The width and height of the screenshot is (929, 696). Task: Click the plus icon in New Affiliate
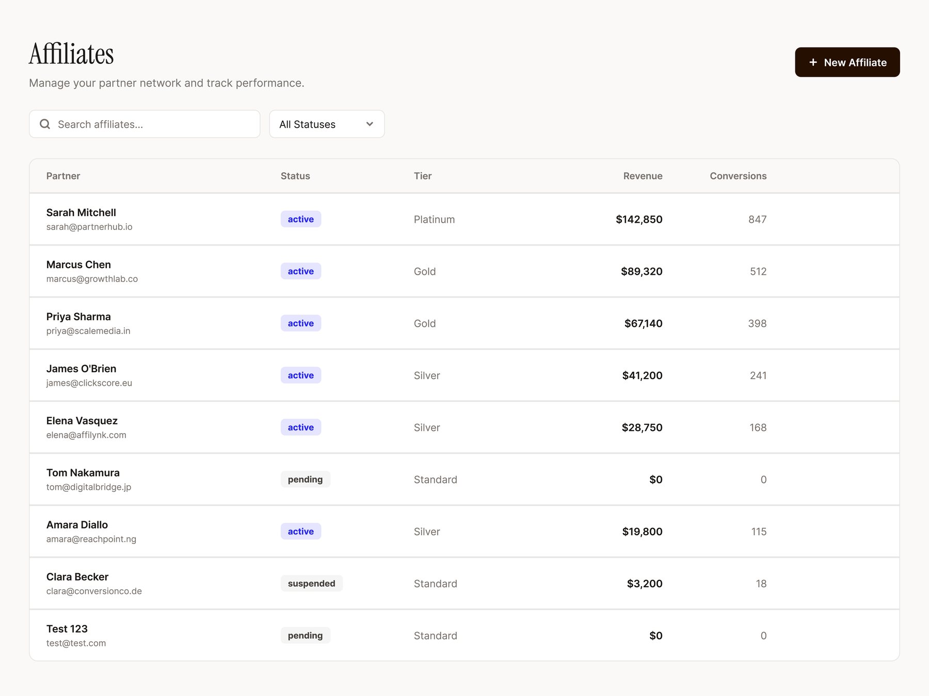(x=813, y=62)
